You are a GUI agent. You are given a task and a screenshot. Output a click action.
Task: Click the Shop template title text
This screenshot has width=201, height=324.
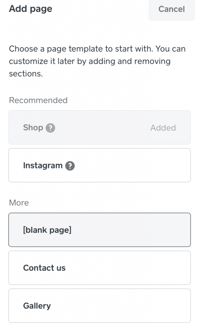coord(33,128)
